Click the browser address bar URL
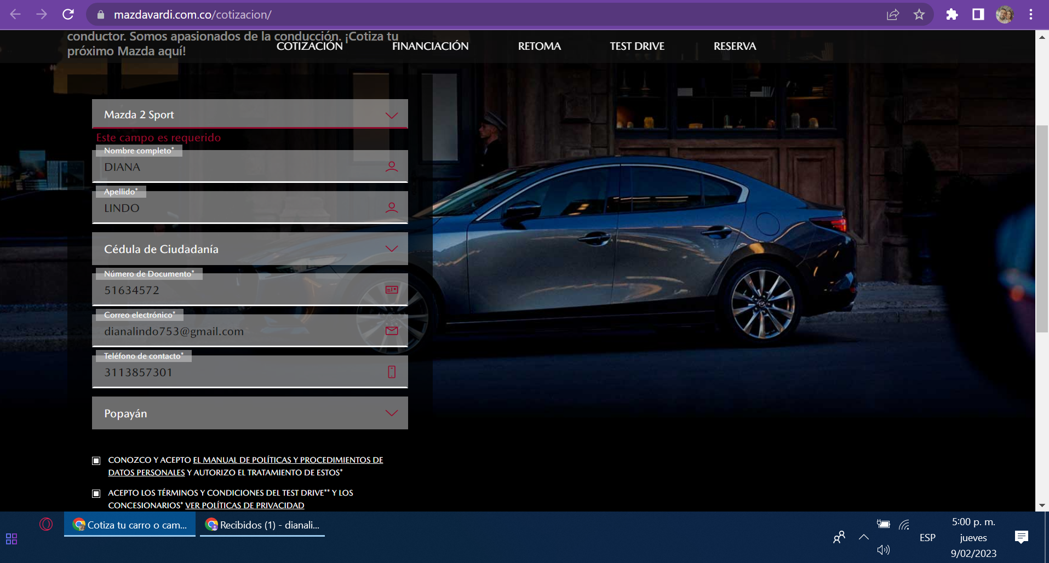1049x563 pixels. click(193, 15)
